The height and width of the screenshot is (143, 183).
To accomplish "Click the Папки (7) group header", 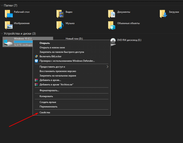I will click(10, 5).
